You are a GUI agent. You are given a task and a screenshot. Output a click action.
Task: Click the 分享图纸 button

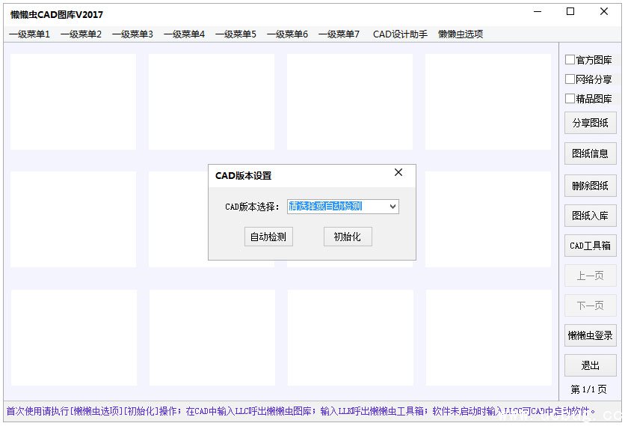pyautogui.click(x=590, y=123)
